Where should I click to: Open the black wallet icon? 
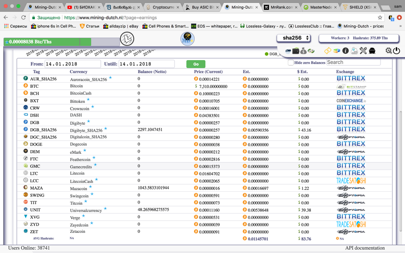point(295,51)
